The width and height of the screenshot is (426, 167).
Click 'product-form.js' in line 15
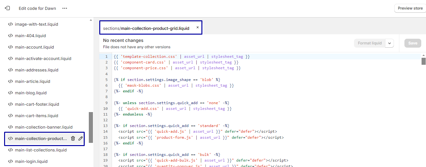coord(175,137)
